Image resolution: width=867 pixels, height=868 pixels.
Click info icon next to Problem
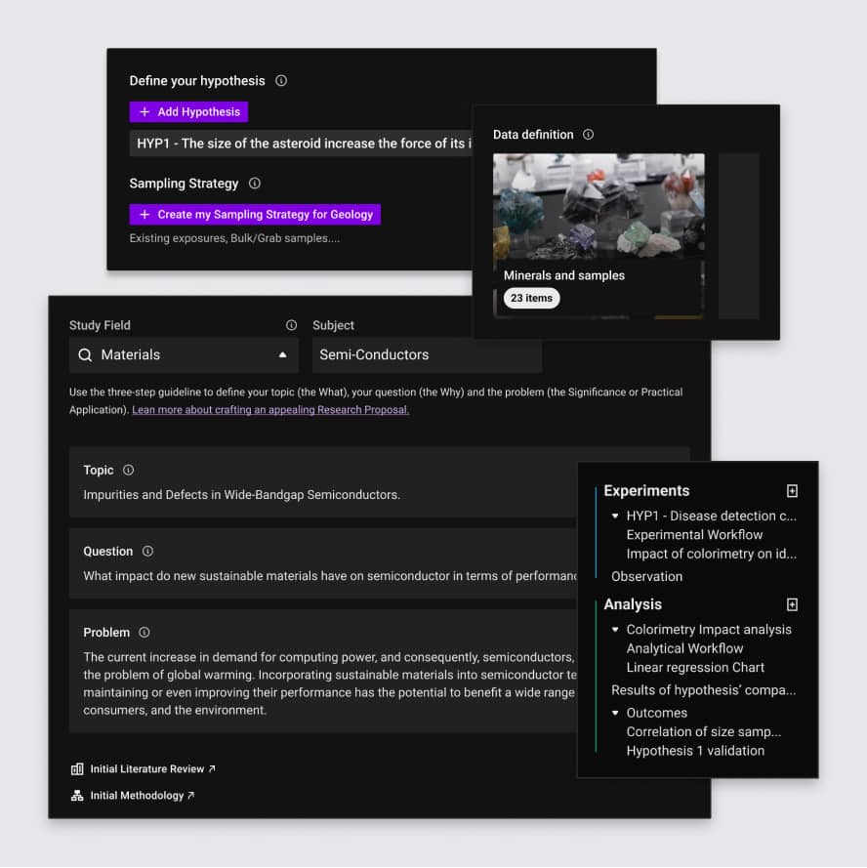[x=144, y=633]
